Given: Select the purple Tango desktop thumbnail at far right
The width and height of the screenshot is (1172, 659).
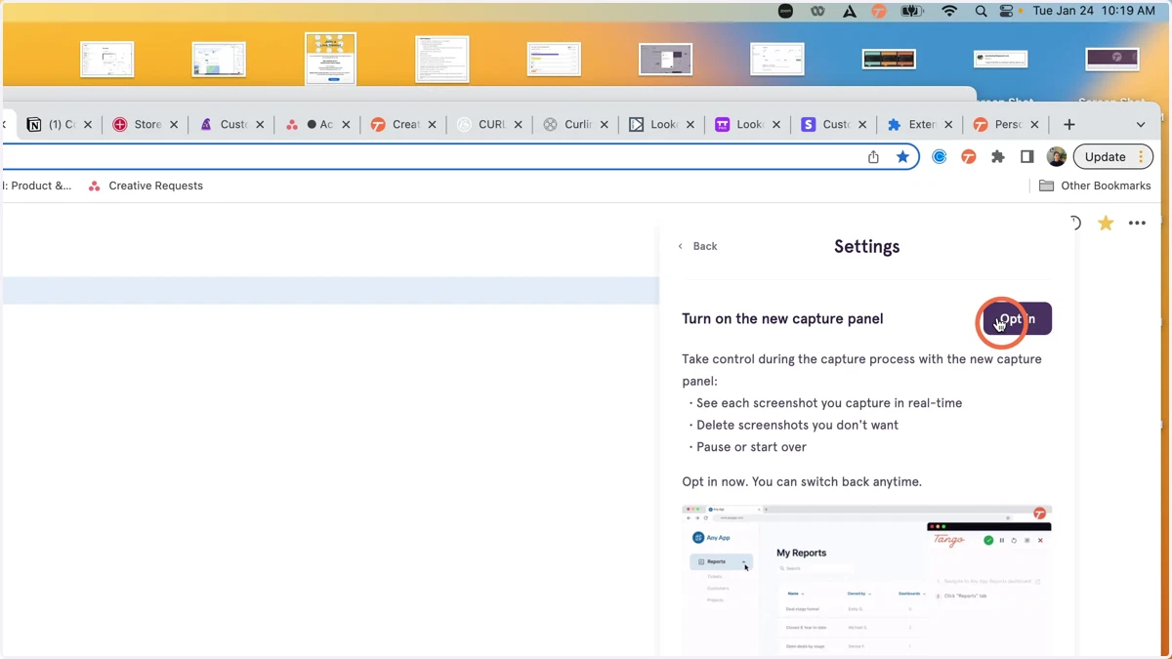Looking at the screenshot, I should click(x=1112, y=59).
